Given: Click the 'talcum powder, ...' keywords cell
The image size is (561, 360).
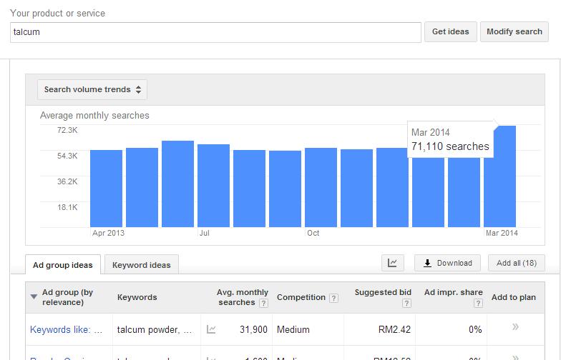Looking at the screenshot, I should click(x=155, y=329).
